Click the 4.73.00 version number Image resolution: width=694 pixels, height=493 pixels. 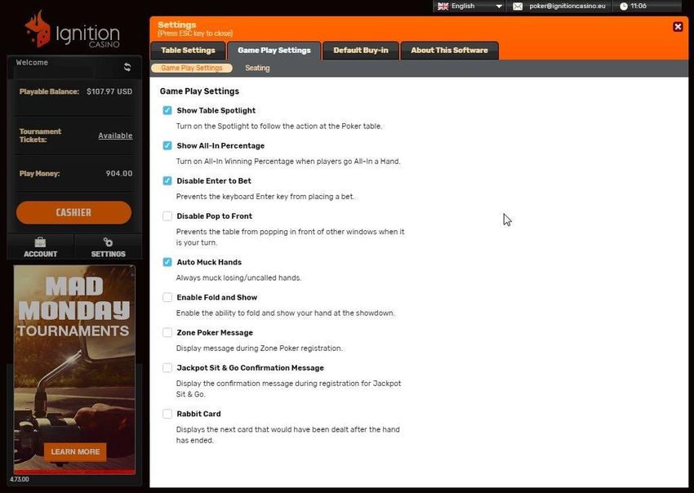[20, 479]
